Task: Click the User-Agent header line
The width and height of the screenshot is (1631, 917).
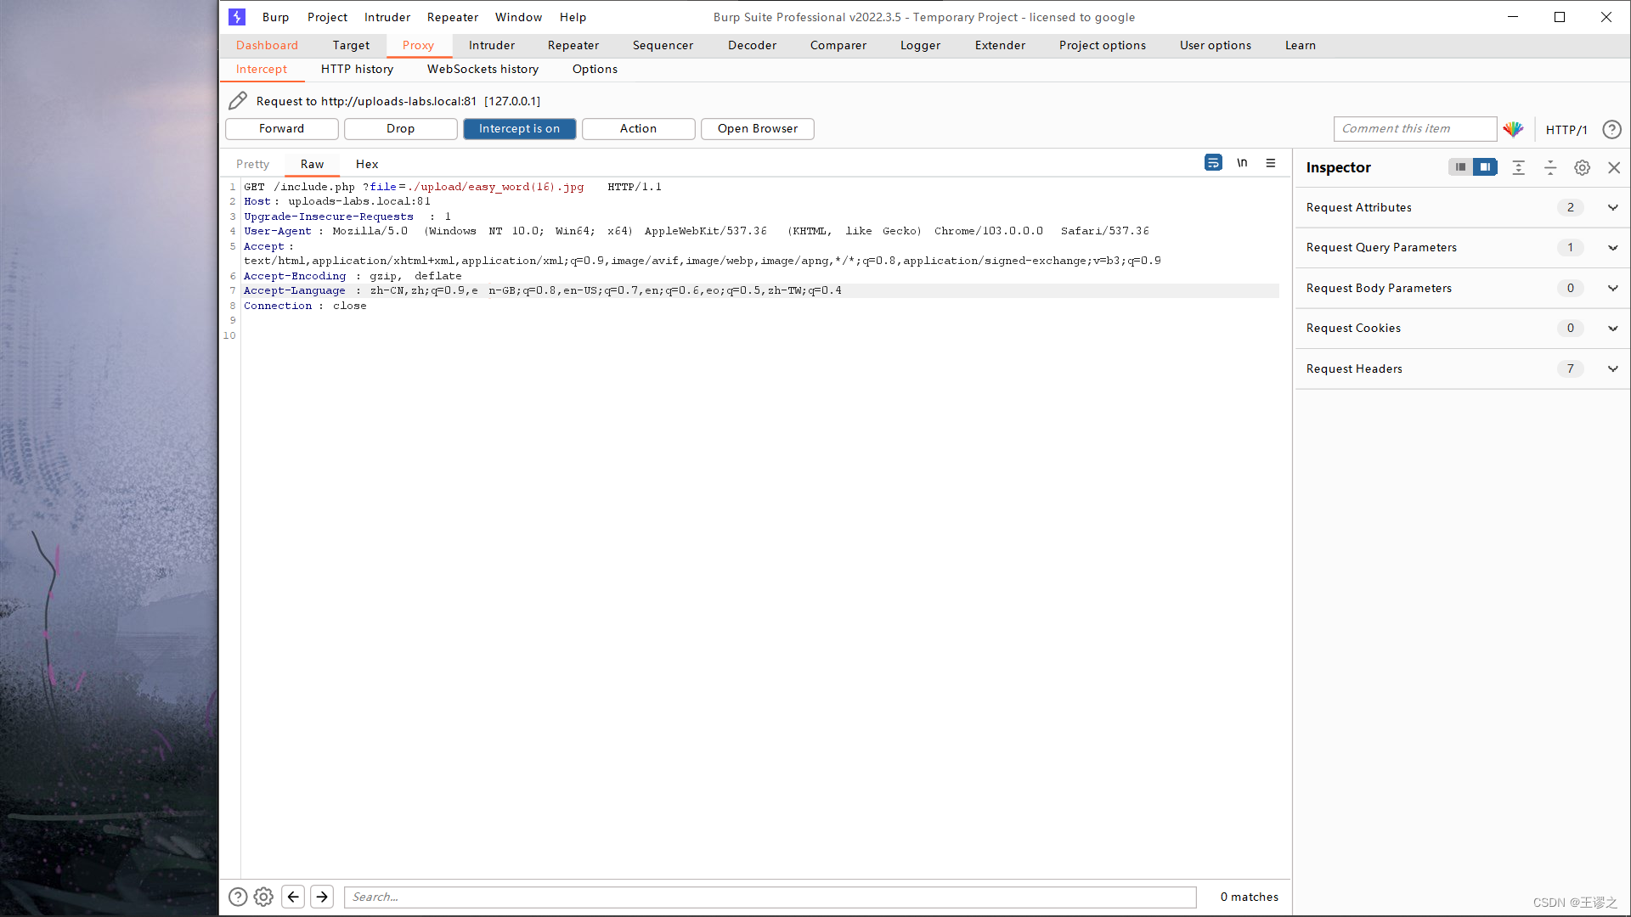Action: tap(696, 232)
